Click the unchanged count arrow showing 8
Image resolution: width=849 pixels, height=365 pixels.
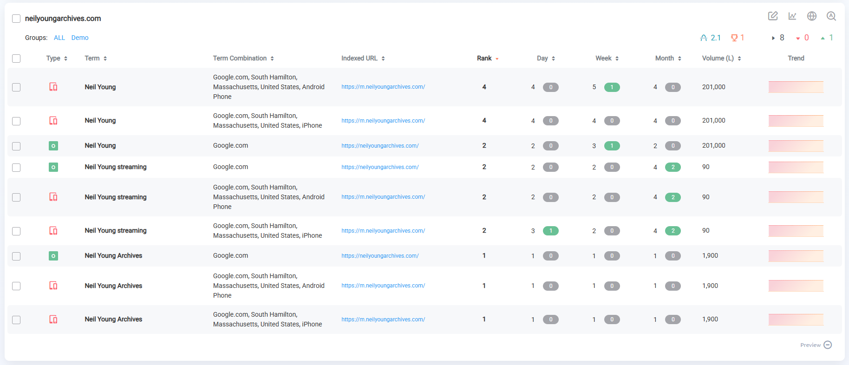coord(778,38)
